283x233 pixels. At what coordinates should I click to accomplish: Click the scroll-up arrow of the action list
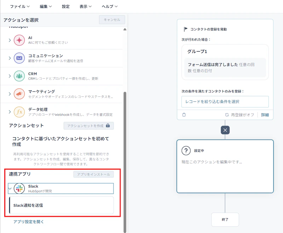coord(125,29)
